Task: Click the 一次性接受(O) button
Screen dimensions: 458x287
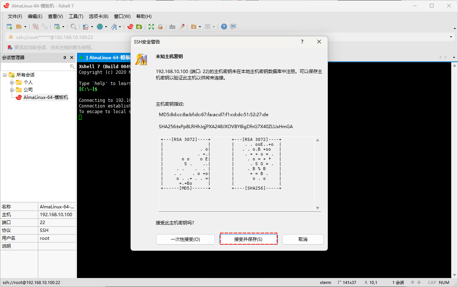Action: click(185, 239)
